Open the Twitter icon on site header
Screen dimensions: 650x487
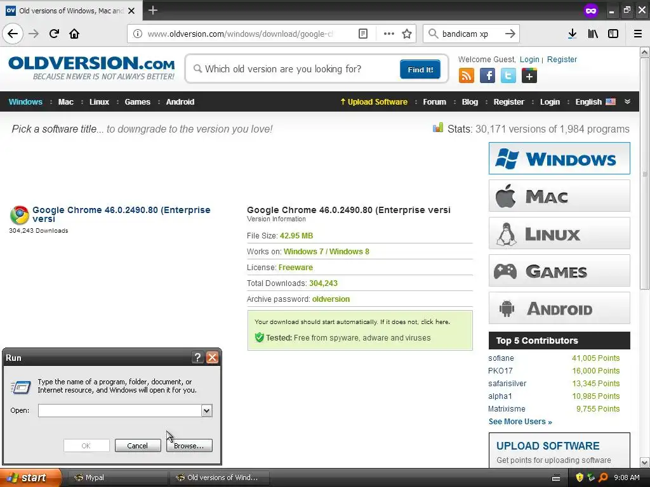[508, 76]
